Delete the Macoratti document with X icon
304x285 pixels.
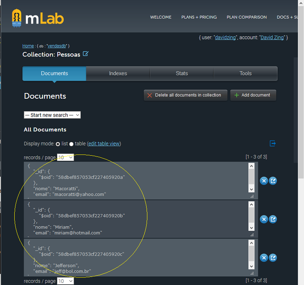tap(264, 181)
